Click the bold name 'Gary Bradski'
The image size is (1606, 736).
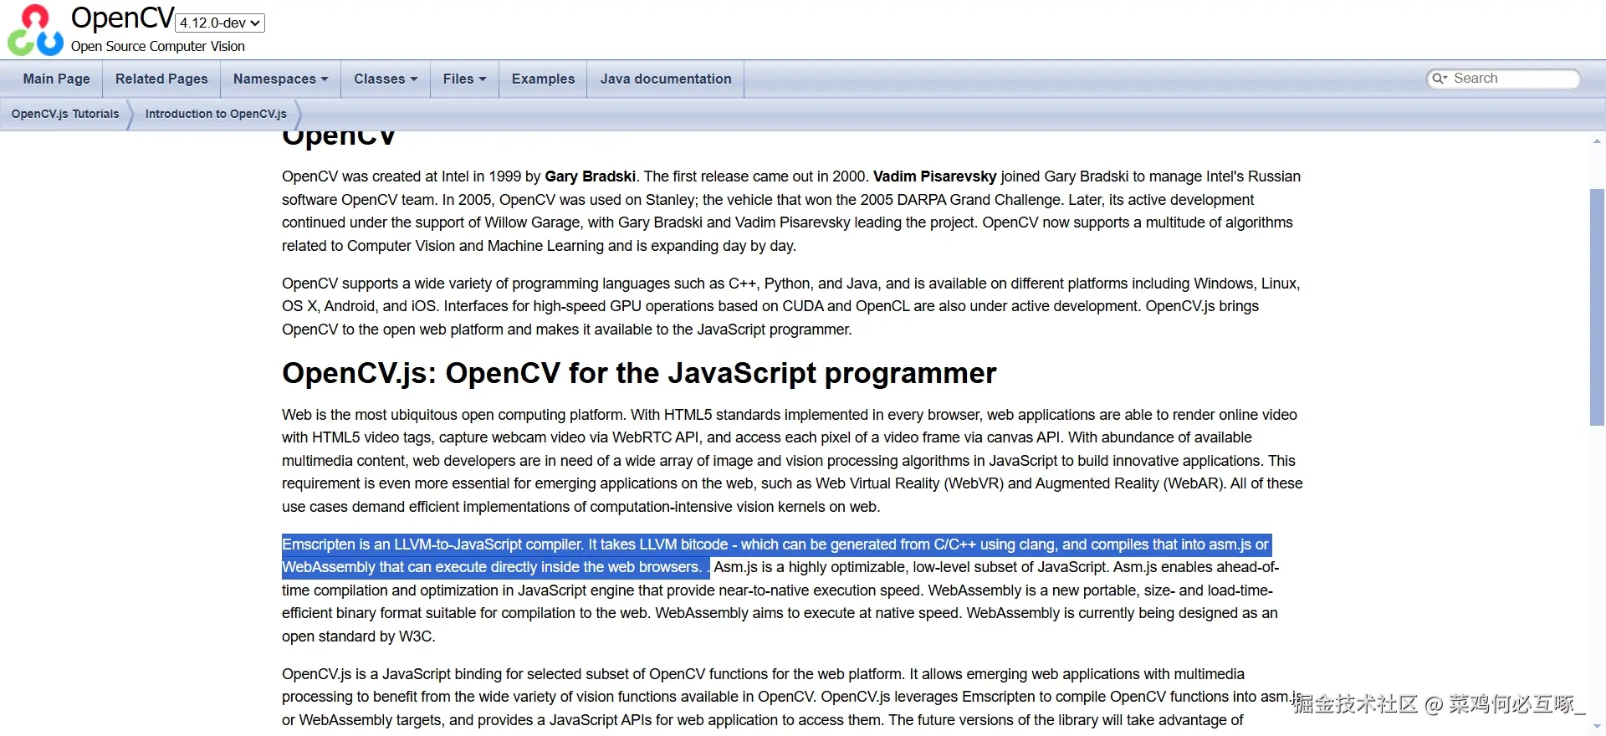tap(590, 176)
